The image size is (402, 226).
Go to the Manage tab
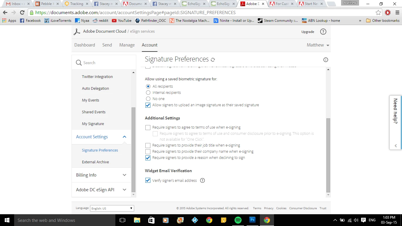[127, 45]
